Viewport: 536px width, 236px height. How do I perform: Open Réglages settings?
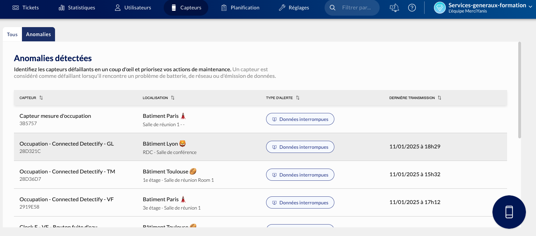(294, 8)
